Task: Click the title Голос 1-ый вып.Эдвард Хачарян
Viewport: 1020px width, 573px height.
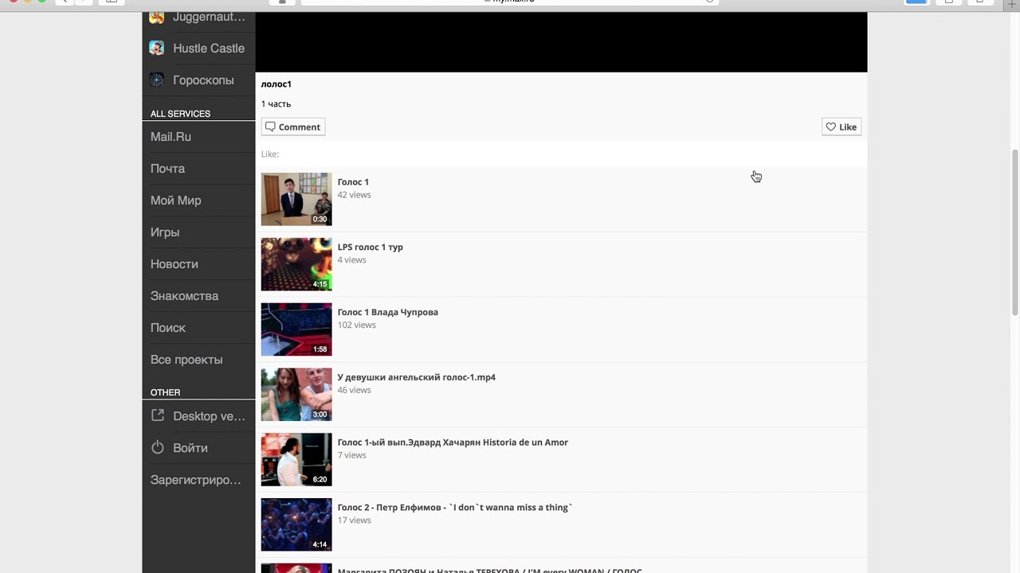Action: click(x=453, y=442)
